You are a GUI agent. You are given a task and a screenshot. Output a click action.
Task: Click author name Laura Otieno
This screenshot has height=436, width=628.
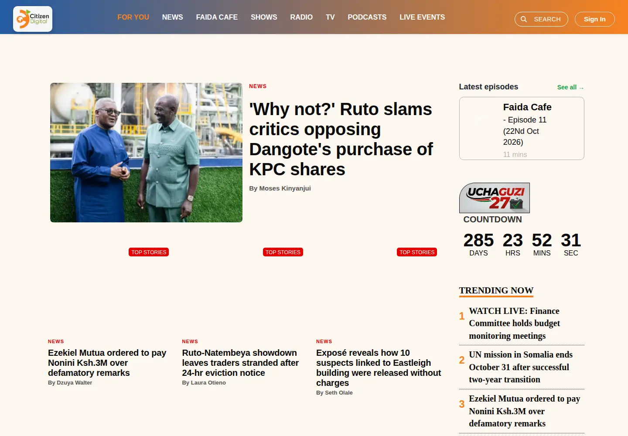[x=208, y=383]
